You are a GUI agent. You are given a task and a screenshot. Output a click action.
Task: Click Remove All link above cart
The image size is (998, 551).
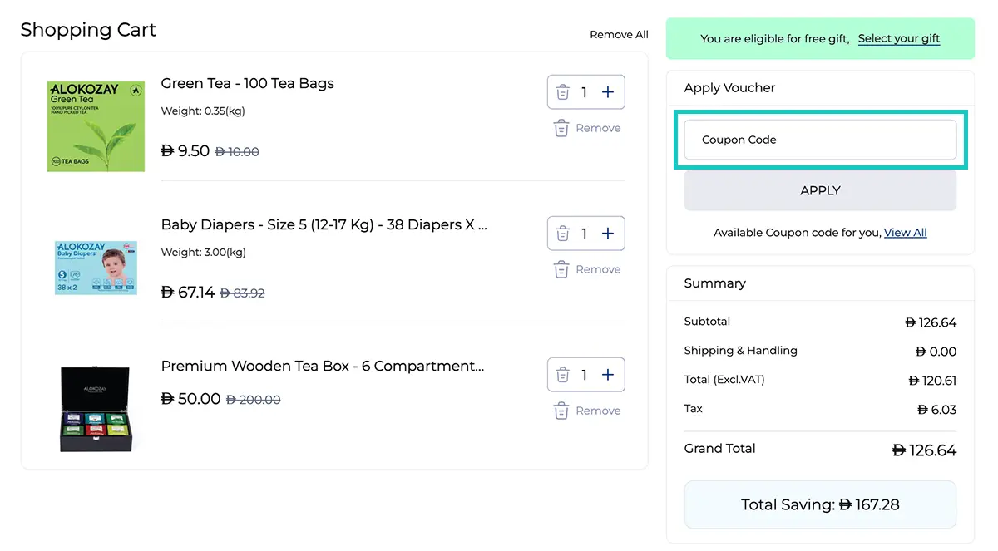click(619, 34)
